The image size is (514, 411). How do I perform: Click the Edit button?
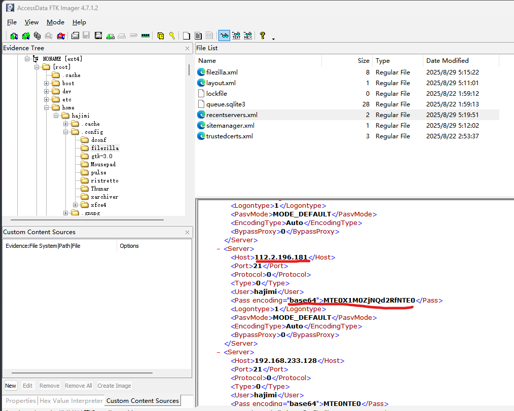[x=27, y=386]
